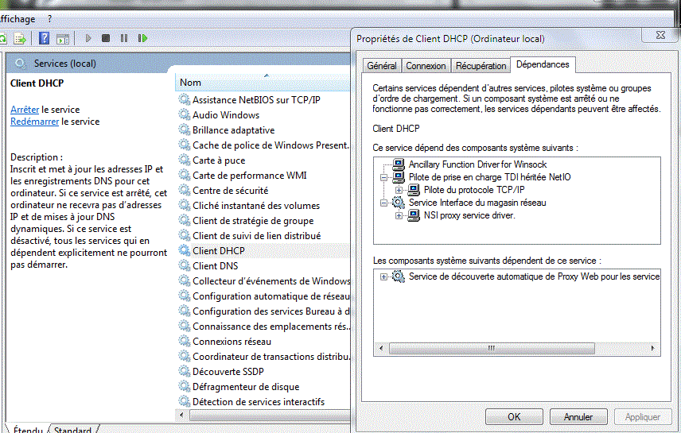Image resolution: width=681 pixels, height=433 pixels.
Task: Confirm with the OK button
Action: tap(514, 417)
